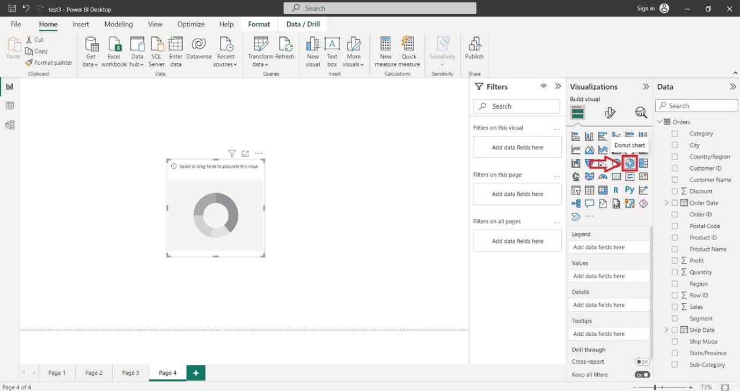Switch to the Insert ribbon tab

coord(80,24)
